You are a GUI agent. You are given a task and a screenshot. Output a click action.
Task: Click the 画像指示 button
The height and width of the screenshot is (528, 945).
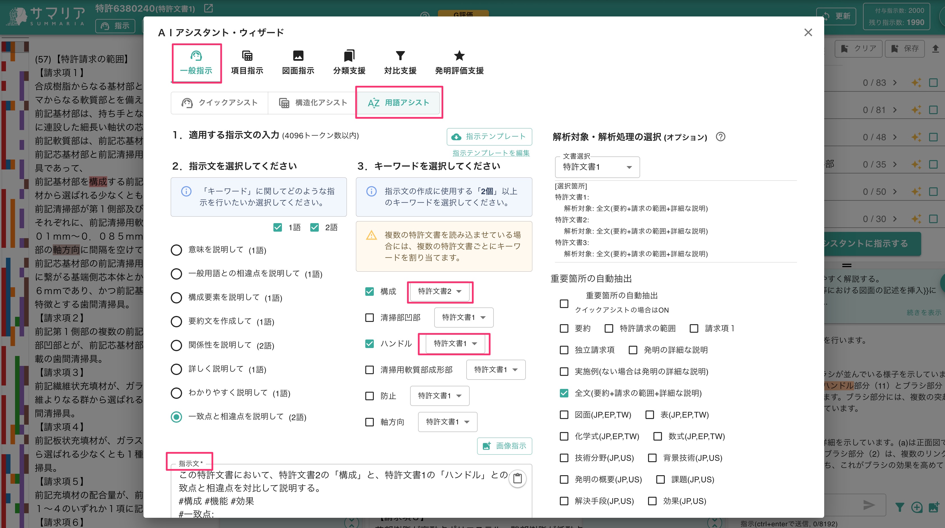pos(505,446)
